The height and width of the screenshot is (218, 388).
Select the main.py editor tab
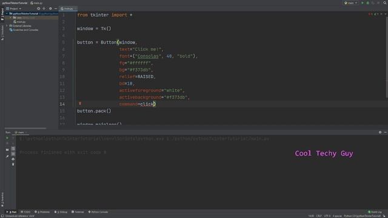(67, 8)
